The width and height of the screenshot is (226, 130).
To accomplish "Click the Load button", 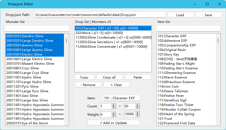I will point(180,15).
